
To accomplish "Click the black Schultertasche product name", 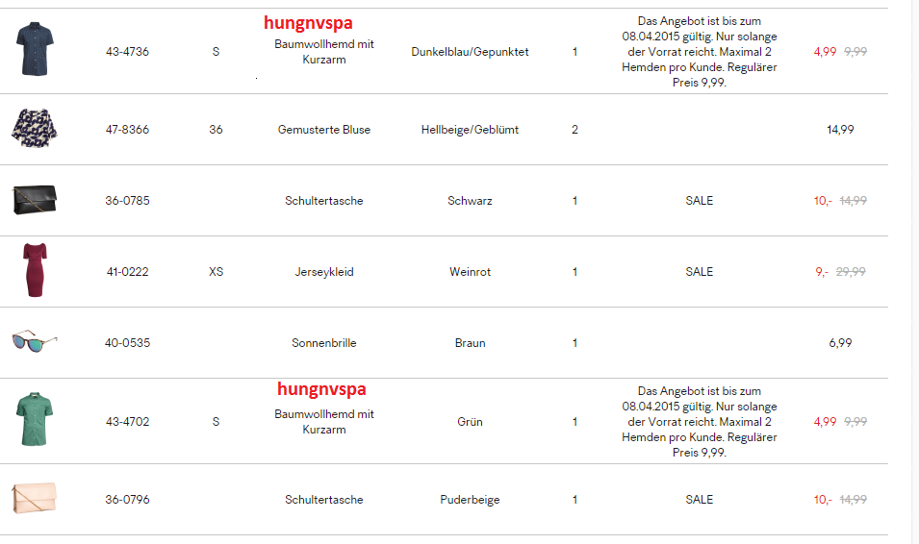I will pyautogui.click(x=323, y=201).
